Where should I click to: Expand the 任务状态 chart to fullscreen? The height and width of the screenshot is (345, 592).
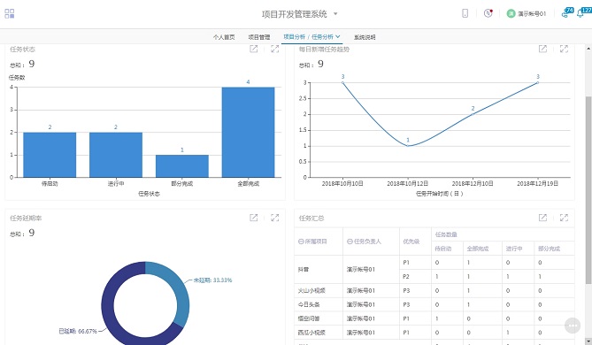coord(275,49)
